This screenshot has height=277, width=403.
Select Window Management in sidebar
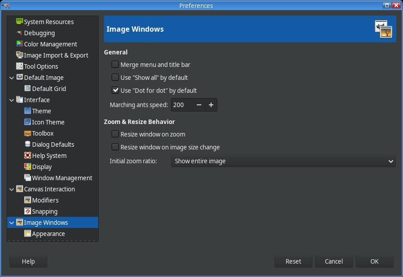(x=62, y=178)
